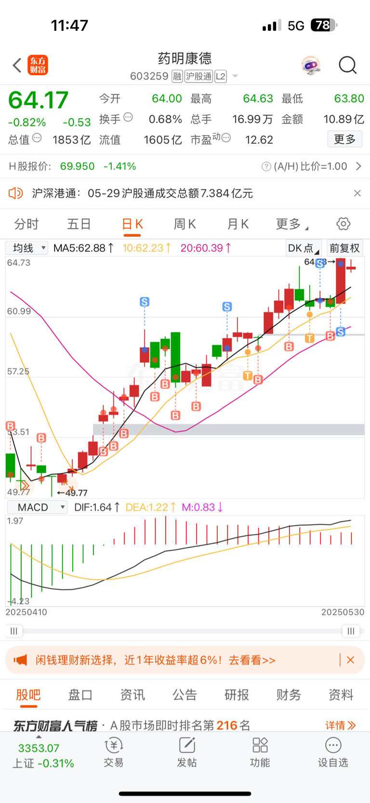
Task: Switch to 五日 chart tab
Action: (x=79, y=224)
